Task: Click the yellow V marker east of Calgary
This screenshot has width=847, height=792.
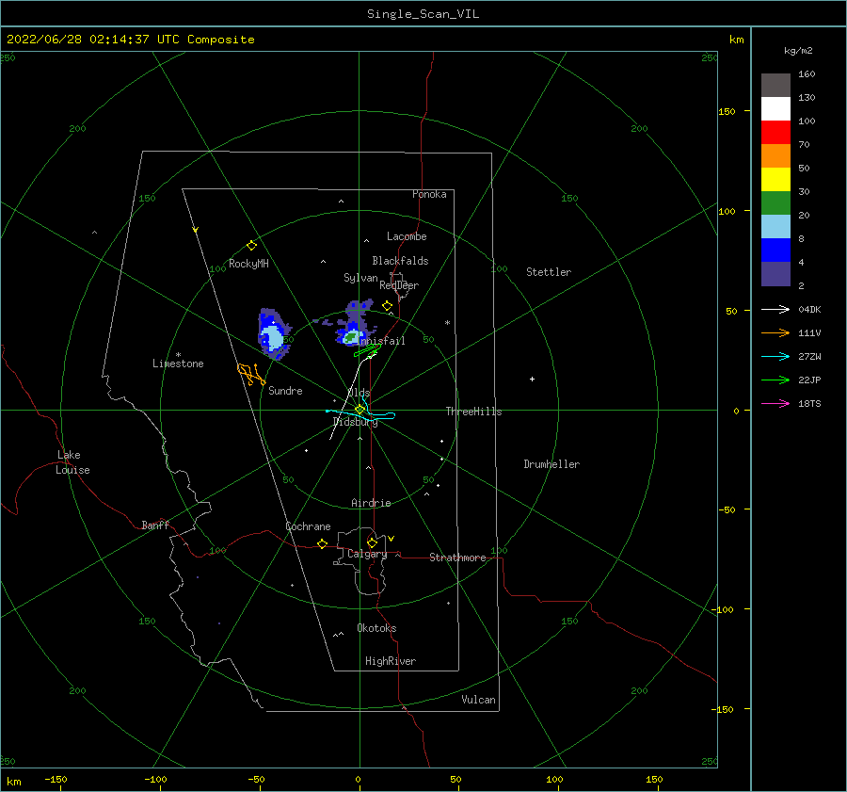Action: [391, 539]
